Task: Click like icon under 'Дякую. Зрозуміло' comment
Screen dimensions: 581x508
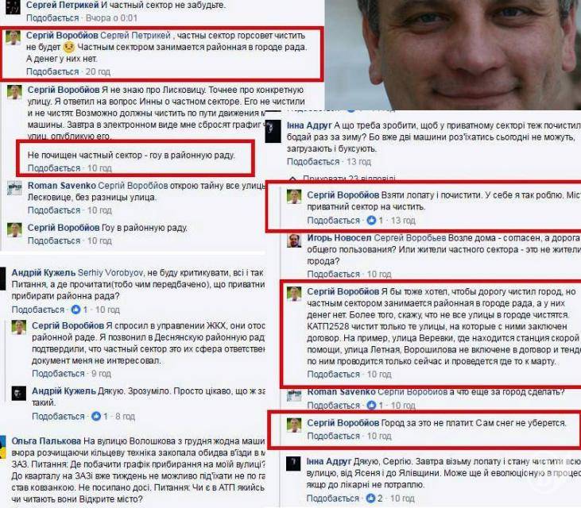Action: pos(96,416)
